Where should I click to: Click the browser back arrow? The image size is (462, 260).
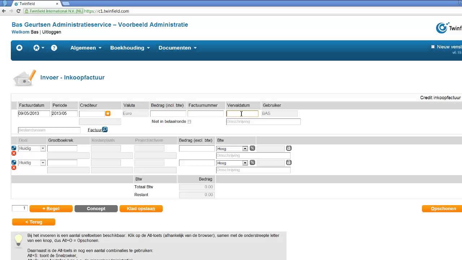point(4,11)
